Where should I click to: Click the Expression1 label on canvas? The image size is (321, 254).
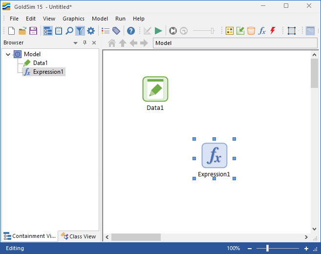click(214, 174)
